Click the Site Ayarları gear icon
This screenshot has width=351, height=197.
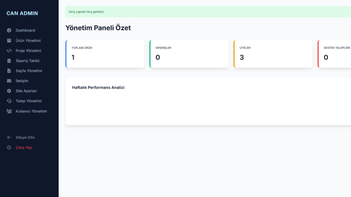(9, 91)
